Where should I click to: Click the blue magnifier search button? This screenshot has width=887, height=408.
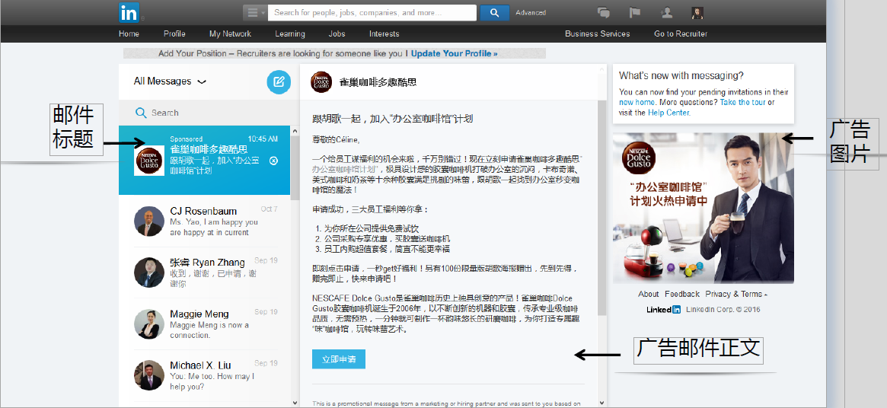494,12
